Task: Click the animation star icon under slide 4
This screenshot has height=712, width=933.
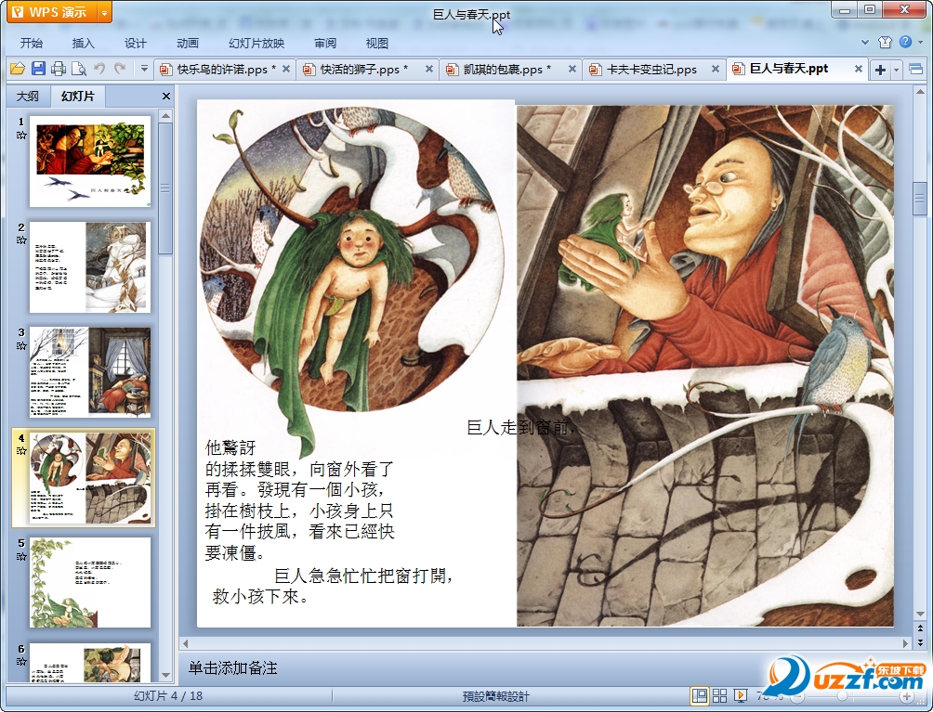Action: click(x=21, y=450)
